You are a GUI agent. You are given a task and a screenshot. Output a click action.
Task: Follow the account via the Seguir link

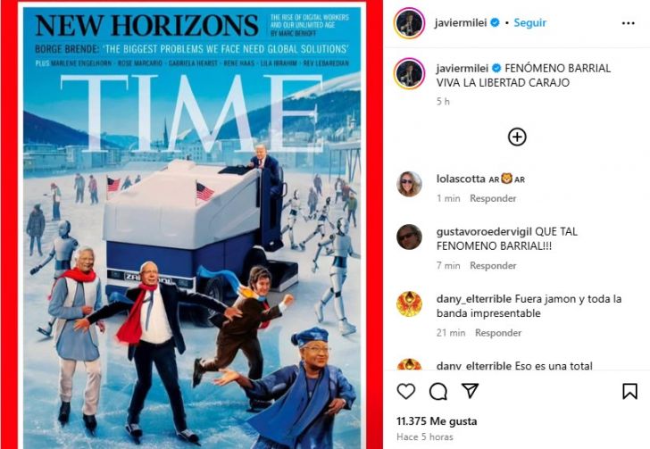click(529, 23)
